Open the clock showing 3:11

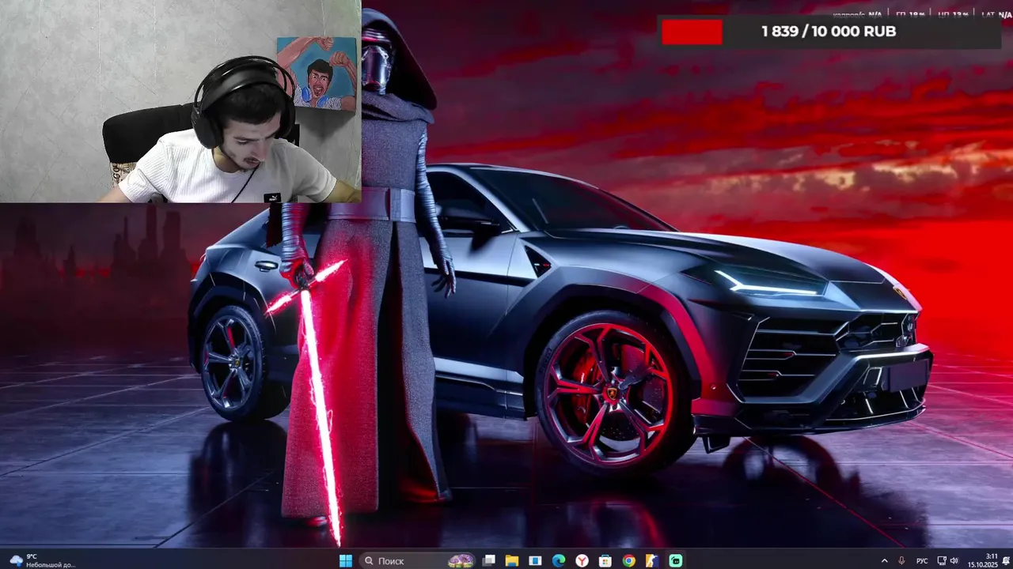click(983, 560)
